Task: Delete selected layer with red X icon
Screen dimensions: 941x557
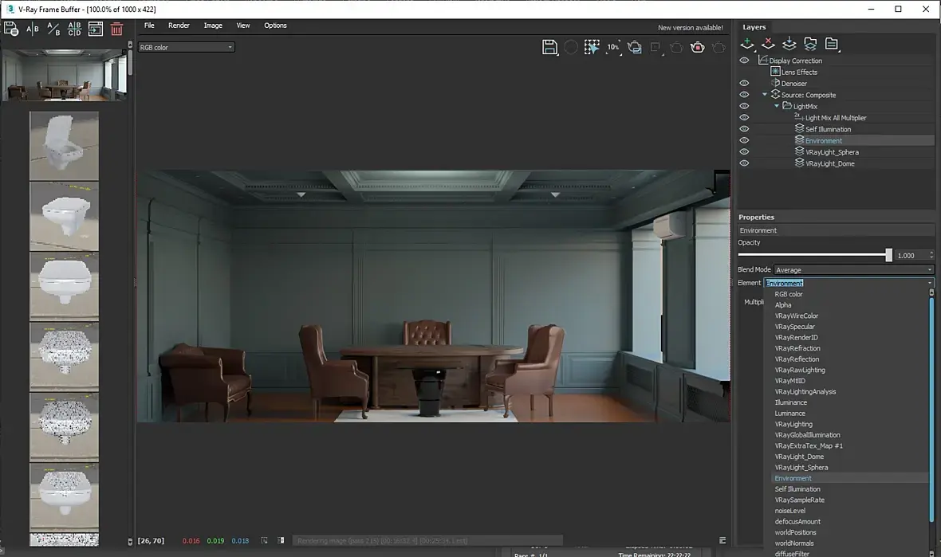Action: tap(768, 43)
